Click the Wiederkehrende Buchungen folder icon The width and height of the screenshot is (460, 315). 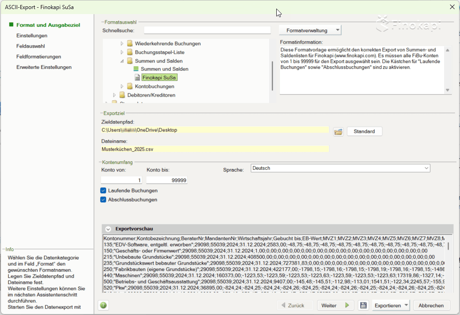click(x=130, y=44)
